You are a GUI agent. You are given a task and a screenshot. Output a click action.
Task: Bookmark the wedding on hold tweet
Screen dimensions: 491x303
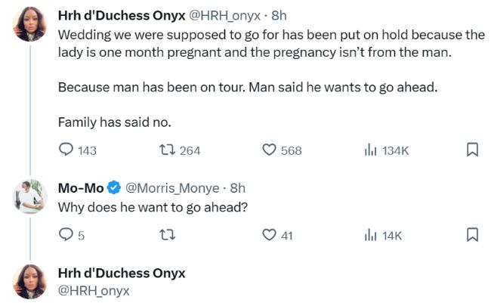point(472,150)
